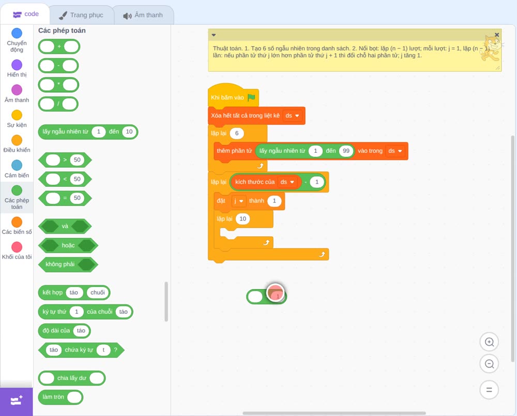Close the yellow comment note
517x416 pixels.
click(x=497, y=35)
